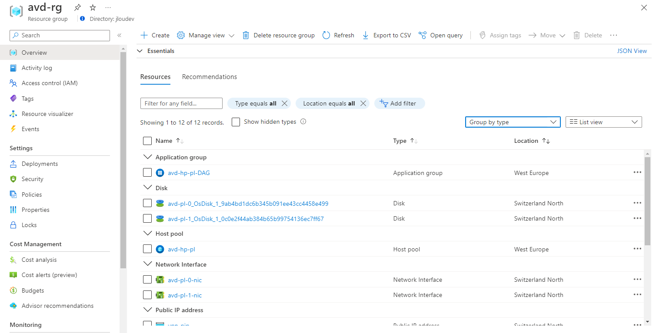Check the avd-pl-0_OsDisk row checkbox
This screenshot has width=656, height=333.
point(147,203)
